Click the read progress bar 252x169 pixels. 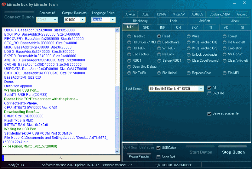coord(61,158)
